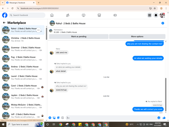
Task: Close the Messenger | Facebook tab
Action: (34, 3)
